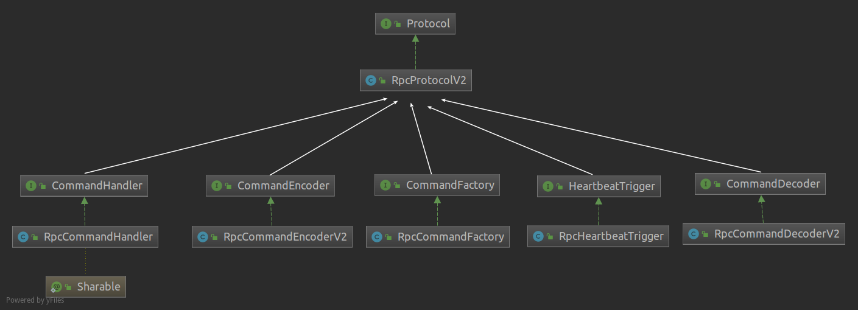The width and height of the screenshot is (858, 310).
Task: Click the annotation icon on Sharable
Action: pyautogui.click(x=57, y=286)
